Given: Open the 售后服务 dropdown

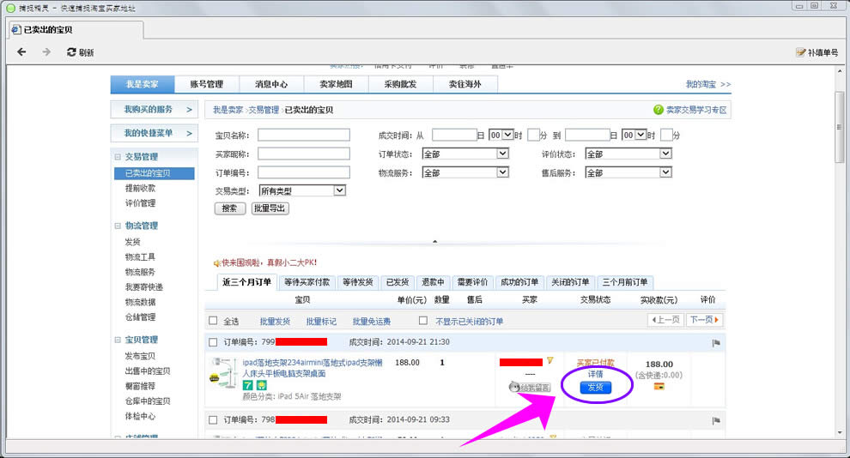Looking at the screenshot, I should (628, 172).
